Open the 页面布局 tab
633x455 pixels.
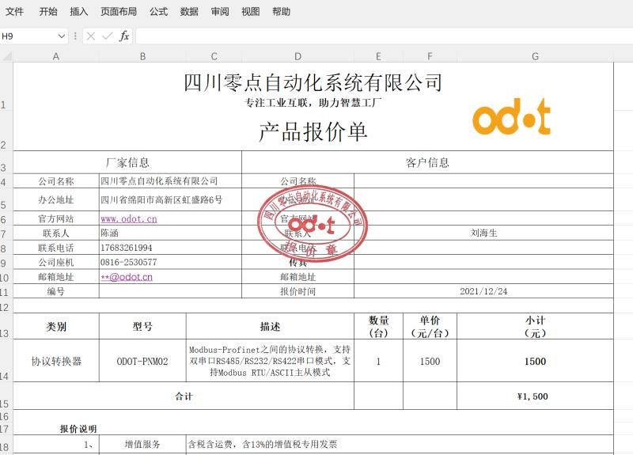tap(119, 12)
